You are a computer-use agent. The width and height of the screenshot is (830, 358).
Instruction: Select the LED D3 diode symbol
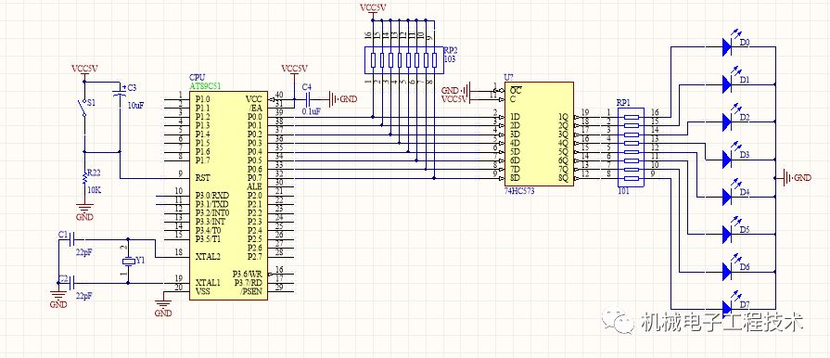tap(727, 159)
